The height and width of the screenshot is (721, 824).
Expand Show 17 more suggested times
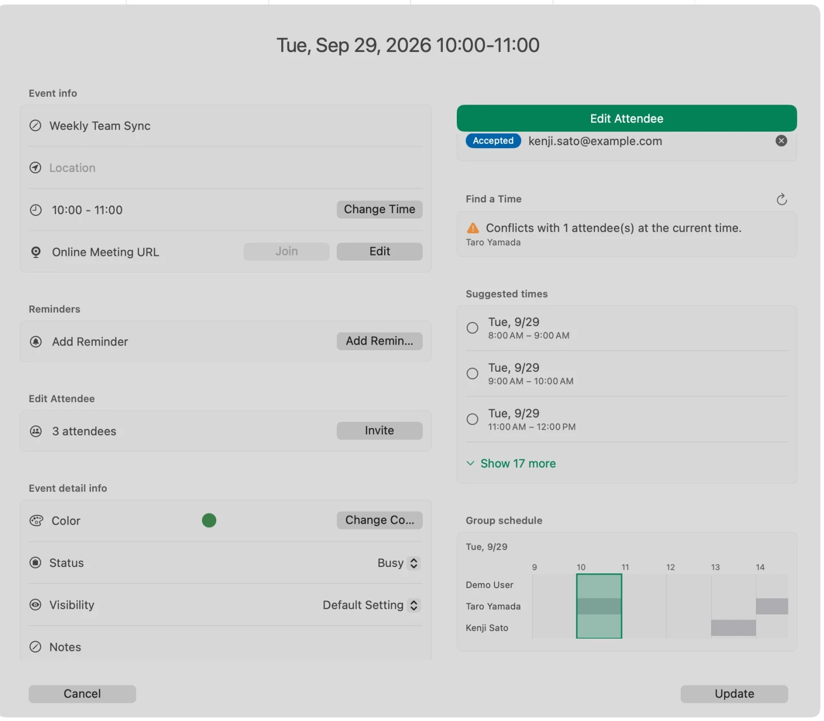(x=511, y=464)
